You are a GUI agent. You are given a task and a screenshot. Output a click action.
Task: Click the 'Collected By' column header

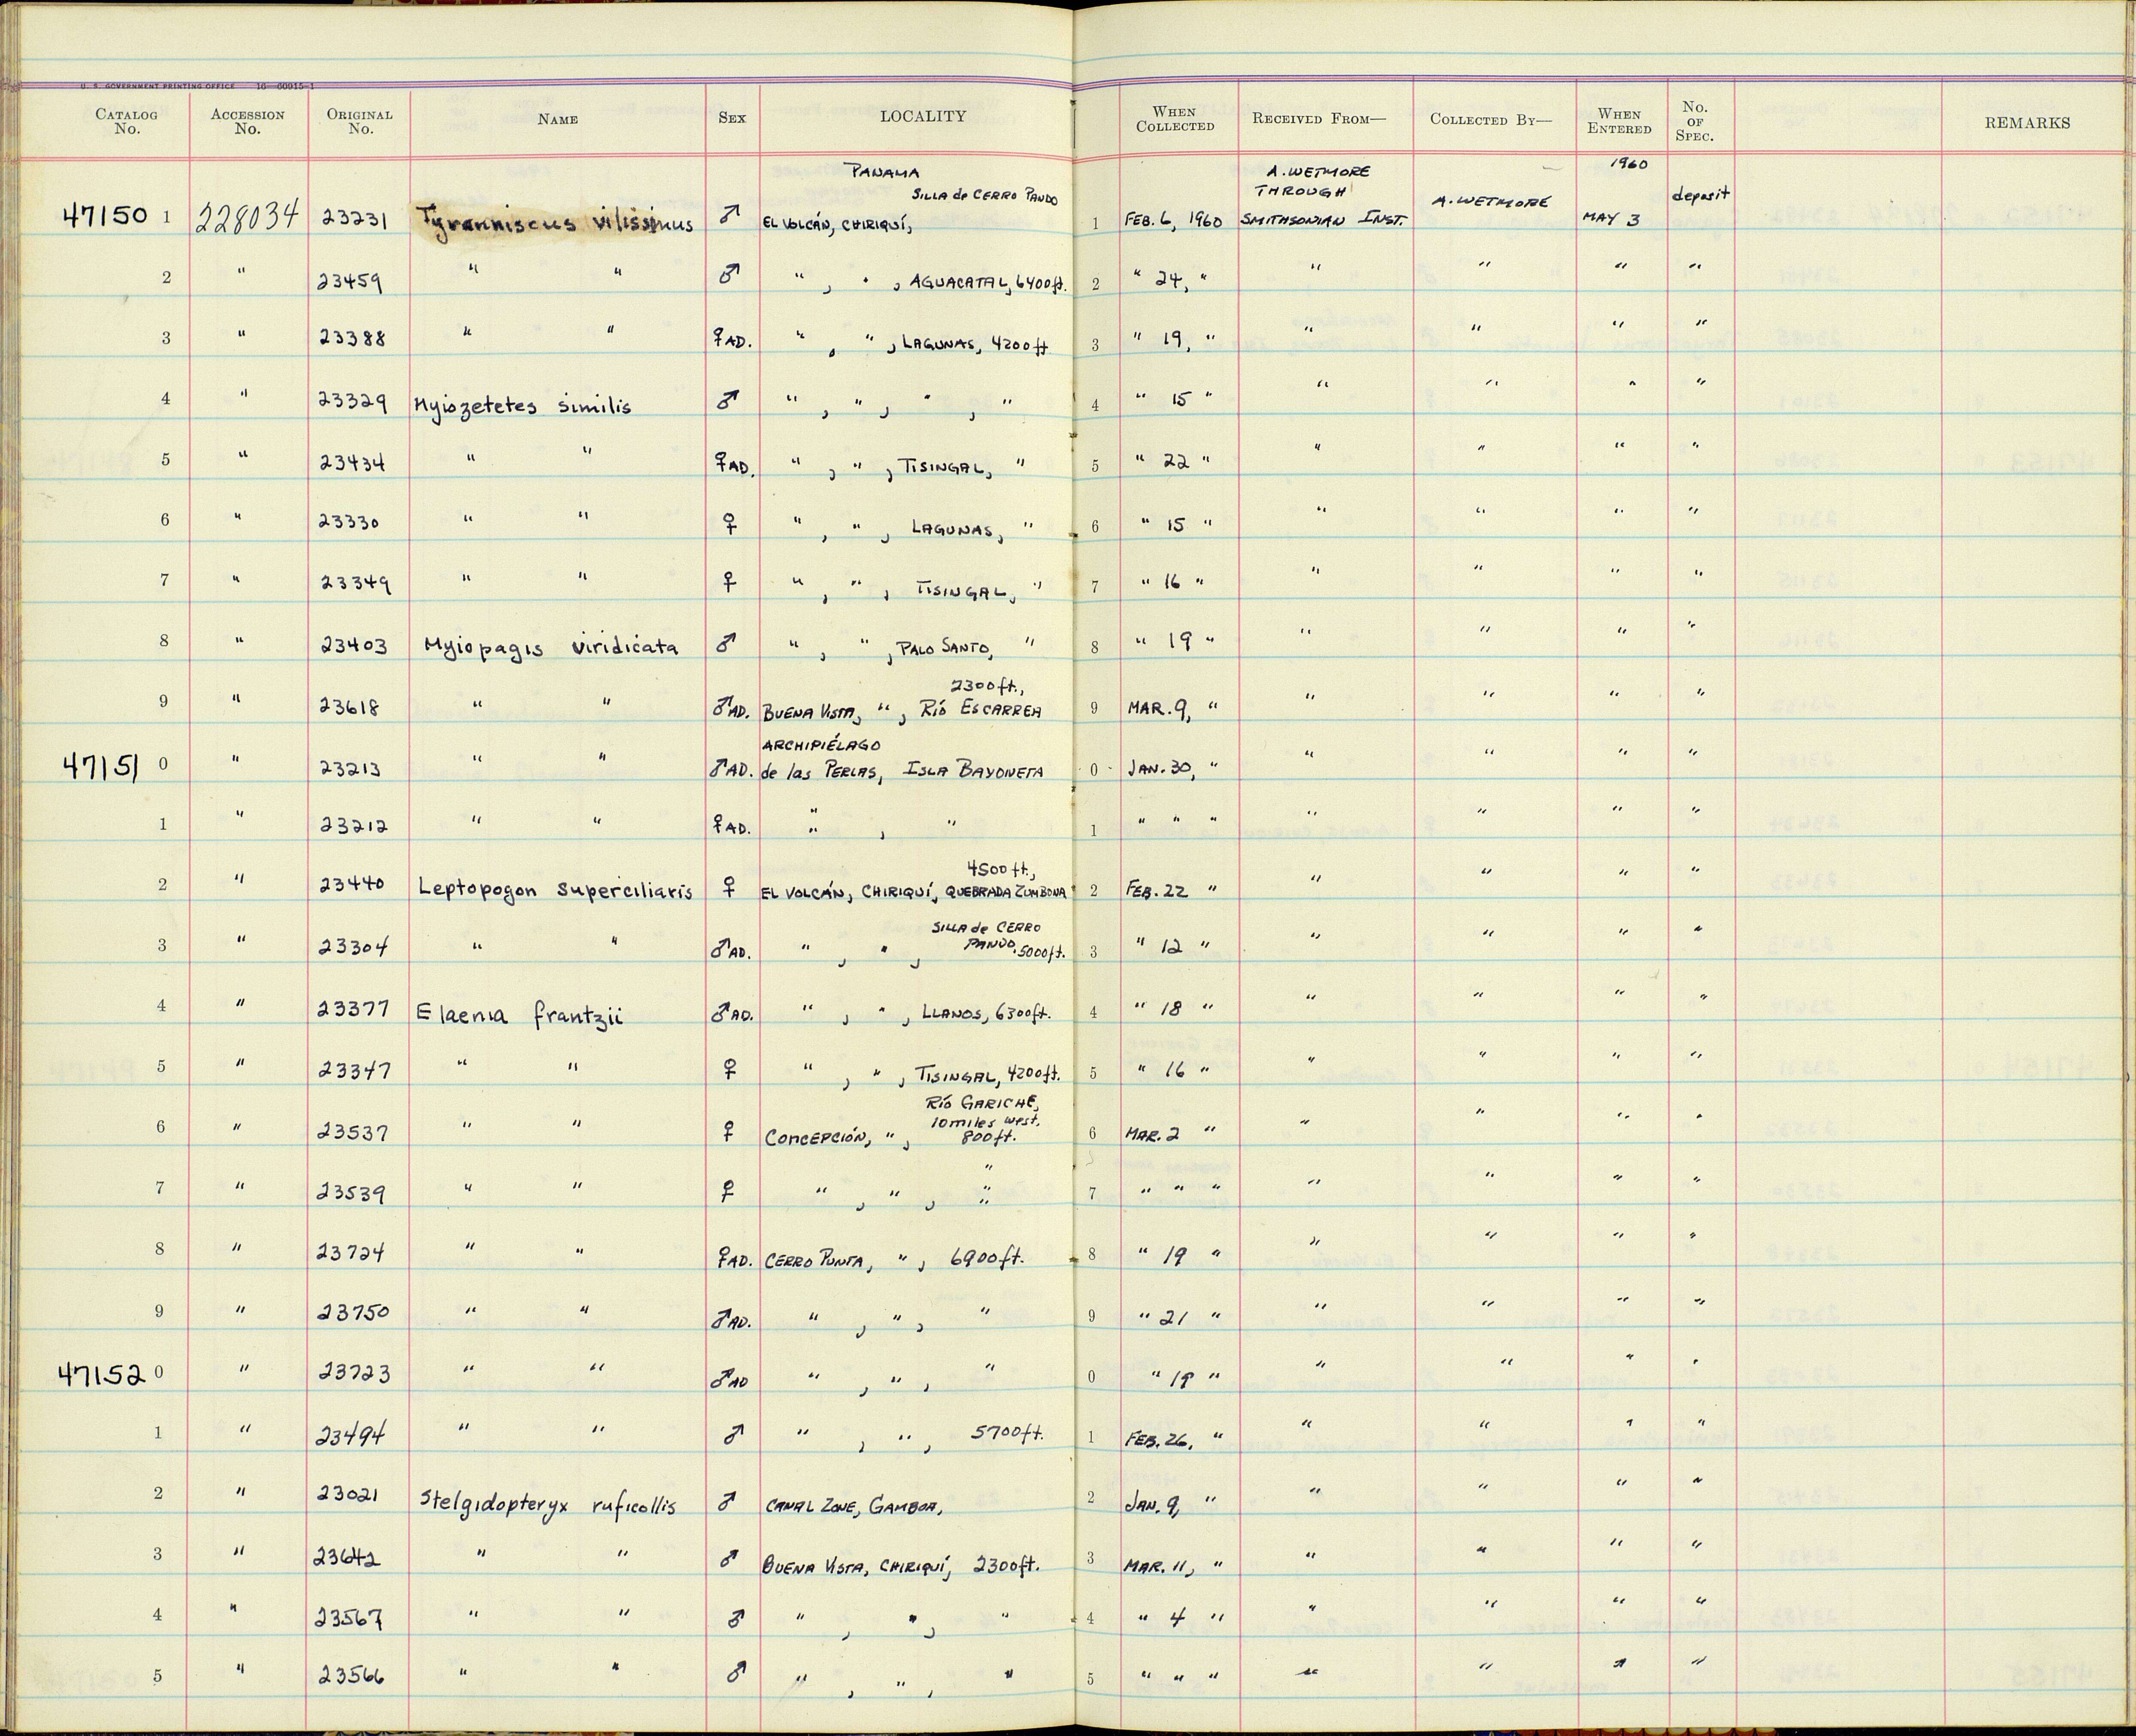click(x=1491, y=119)
